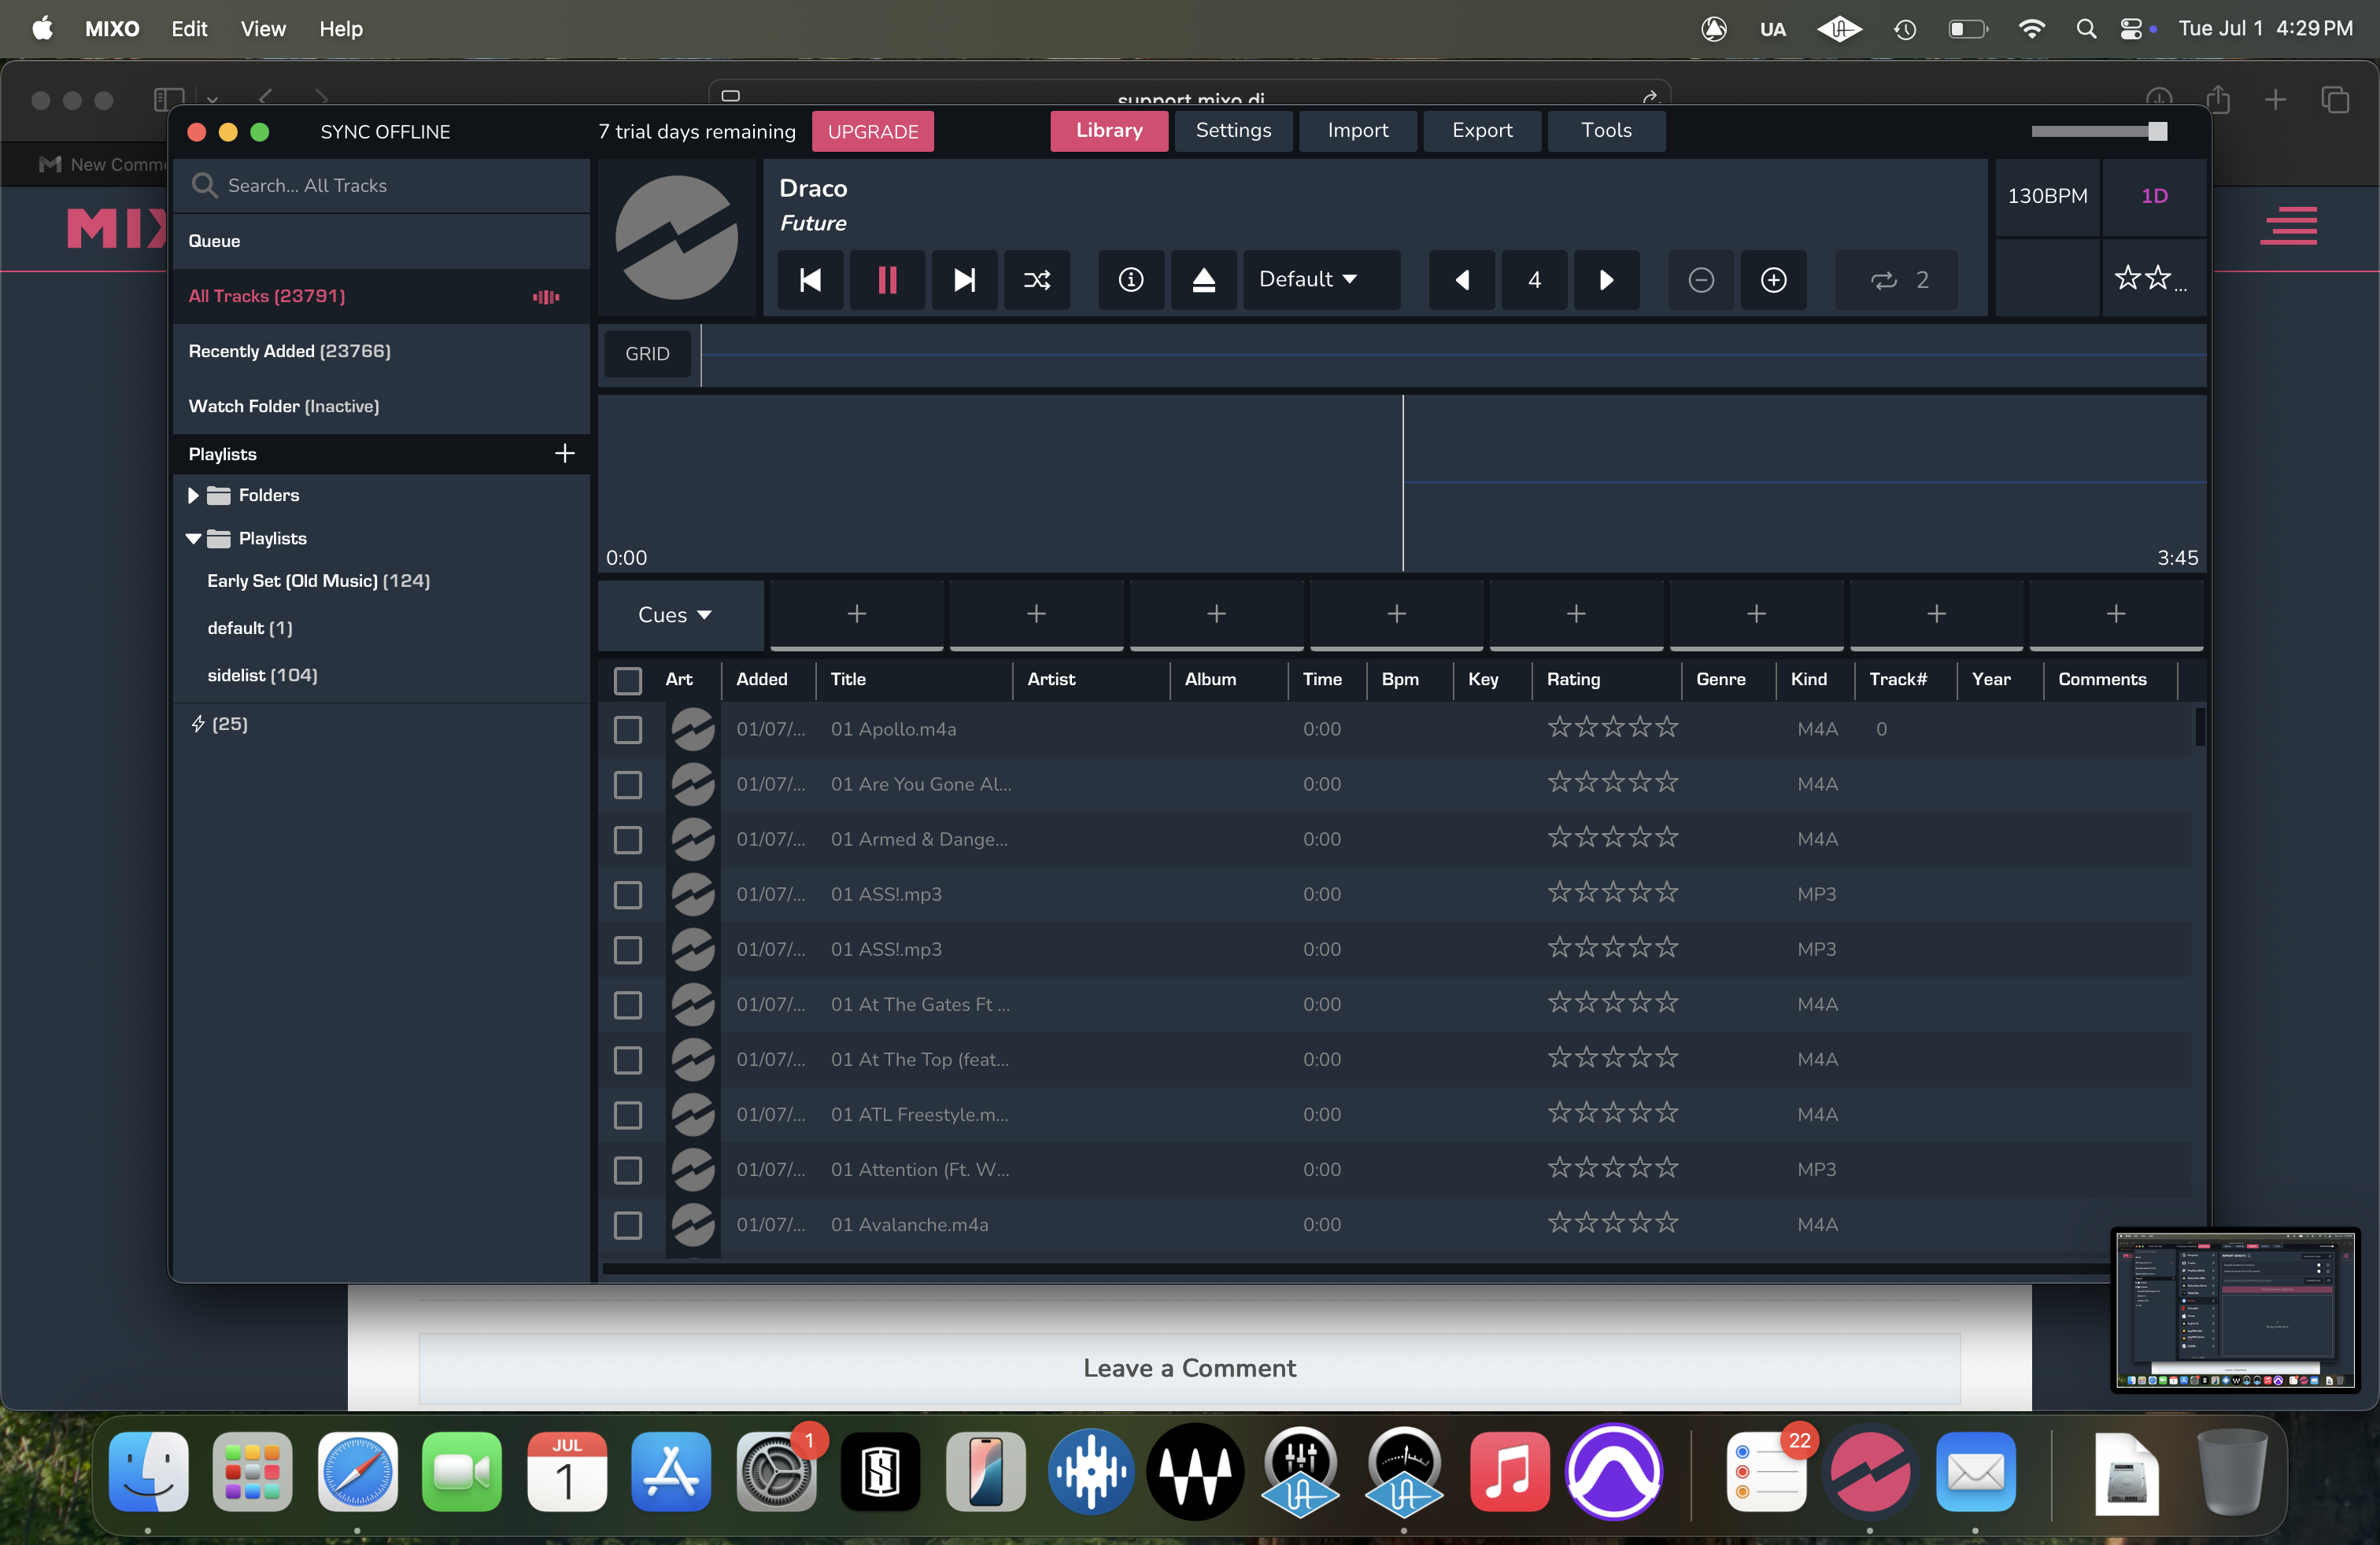
Task: Toggle the select-all checkbox in table header
Action: (627, 680)
